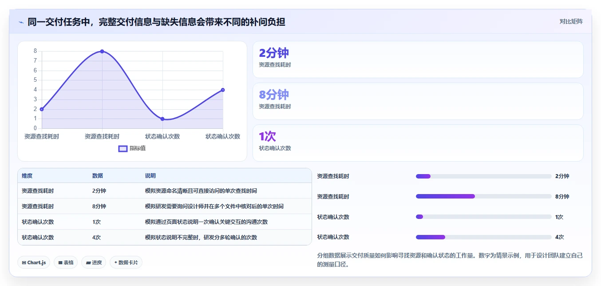Click the footer note starting 分组数据展示交付质量
This screenshot has height=286, width=601.
(450, 260)
